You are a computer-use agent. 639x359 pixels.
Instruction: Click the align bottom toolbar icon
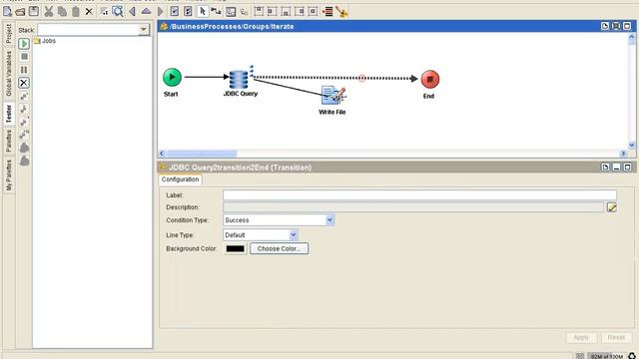286,11
